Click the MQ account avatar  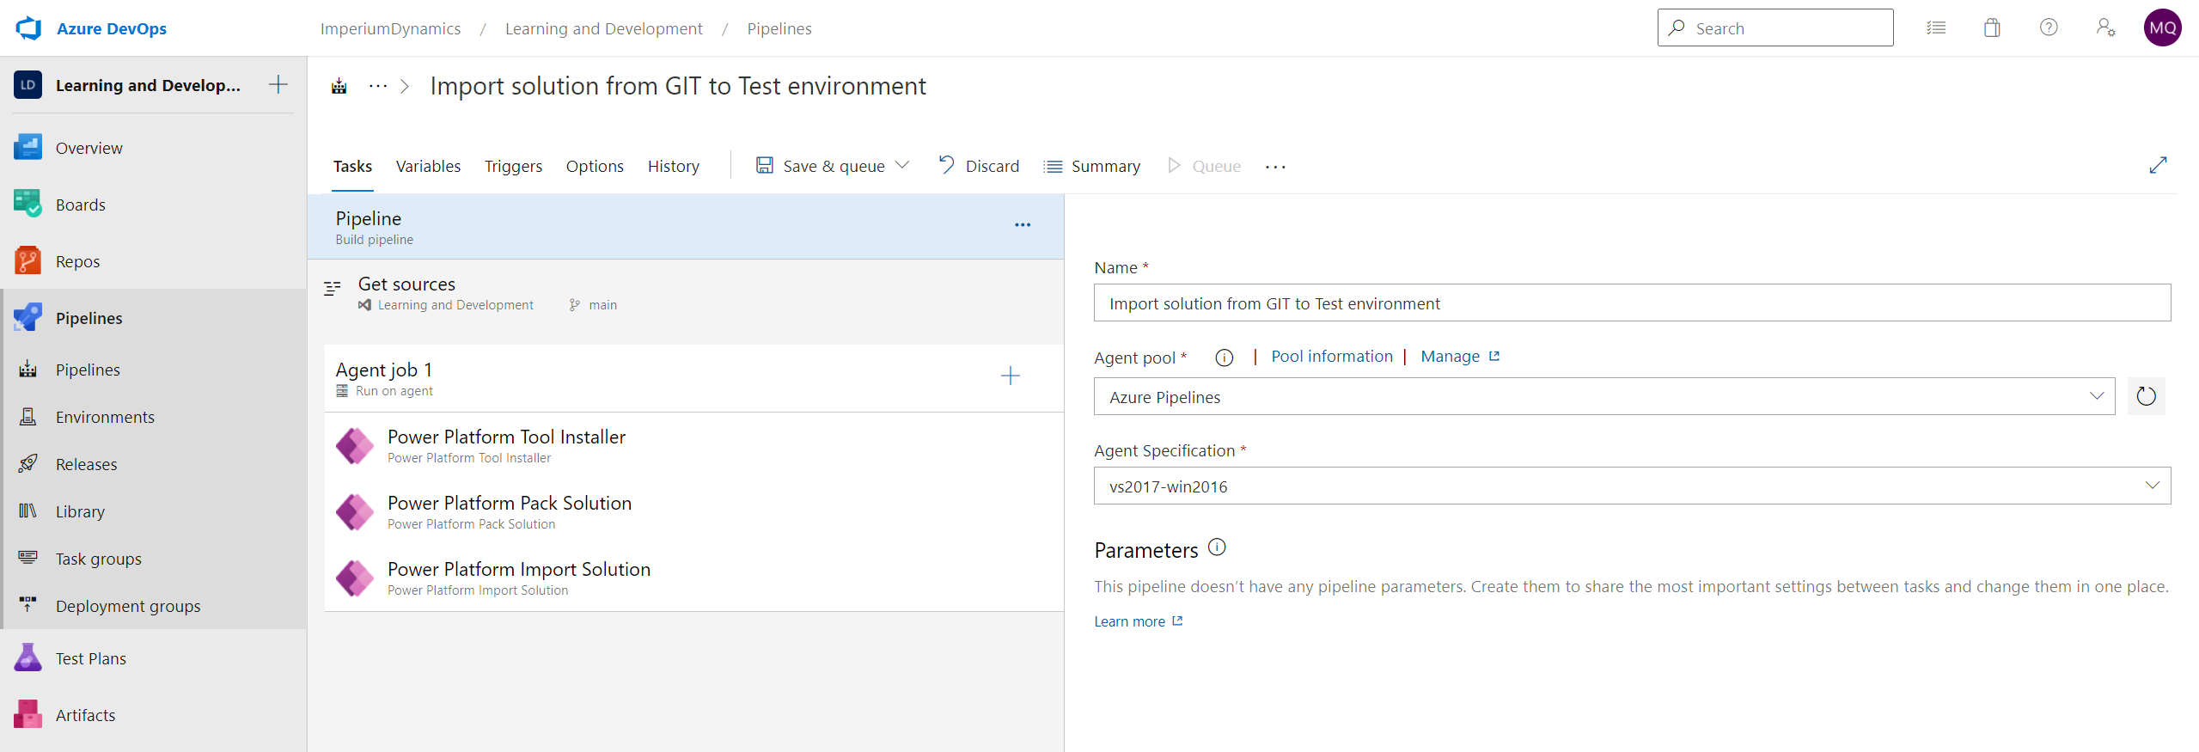pos(2162,28)
